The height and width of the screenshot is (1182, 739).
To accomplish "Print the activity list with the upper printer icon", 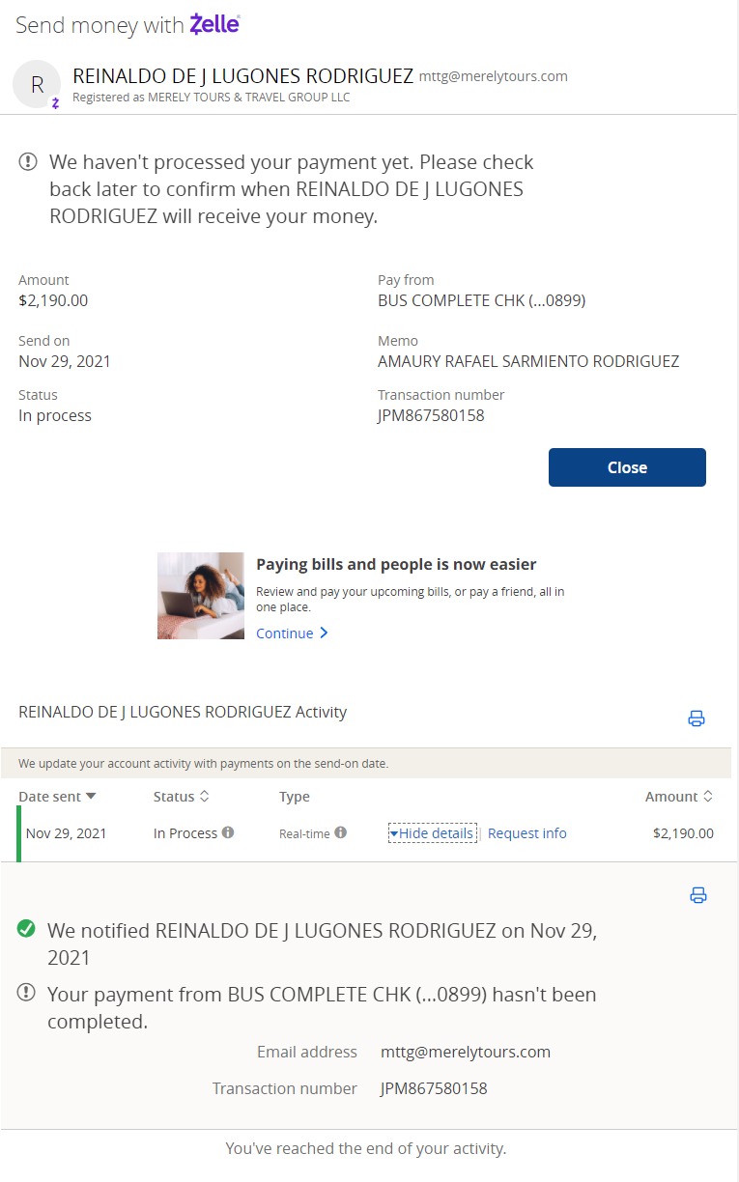I will pyautogui.click(x=696, y=718).
